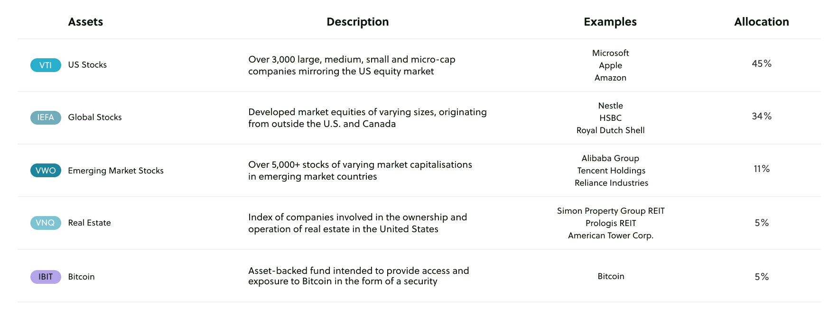Click the VNQ ticker badge

click(46, 223)
